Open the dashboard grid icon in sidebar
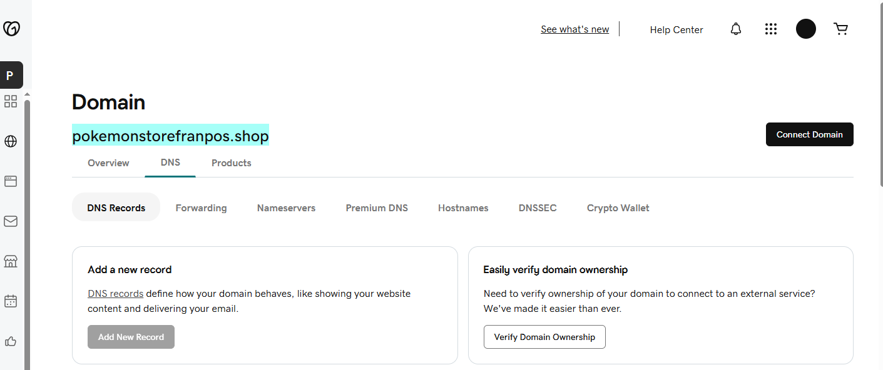 click(x=11, y=101)
